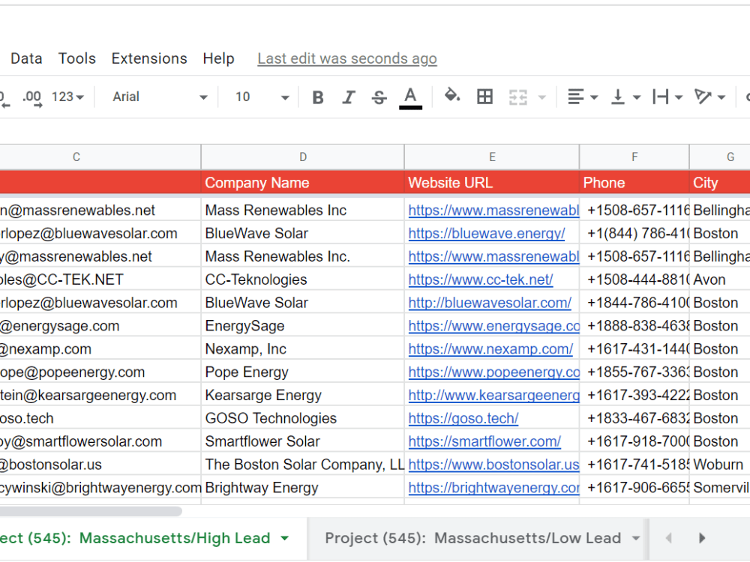Viewport: 750px width, 562px height.
Task: Open the goso.tech link
Action: pos(463,418)
